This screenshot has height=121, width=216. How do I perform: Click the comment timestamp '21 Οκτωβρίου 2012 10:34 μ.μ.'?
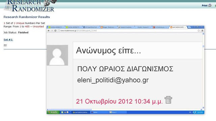click(119, 102)
